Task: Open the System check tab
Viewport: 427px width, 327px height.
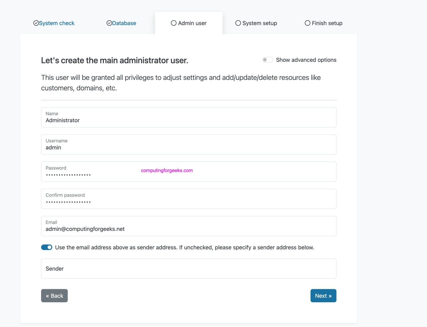Action: click(57, 23)
